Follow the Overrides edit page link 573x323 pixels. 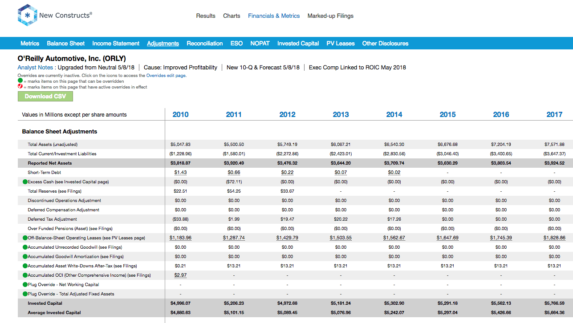167,76
